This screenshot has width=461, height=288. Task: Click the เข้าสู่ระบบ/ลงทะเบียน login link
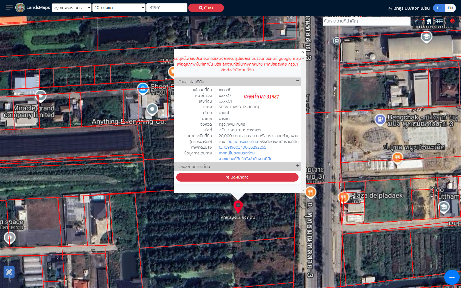[409, 8]
